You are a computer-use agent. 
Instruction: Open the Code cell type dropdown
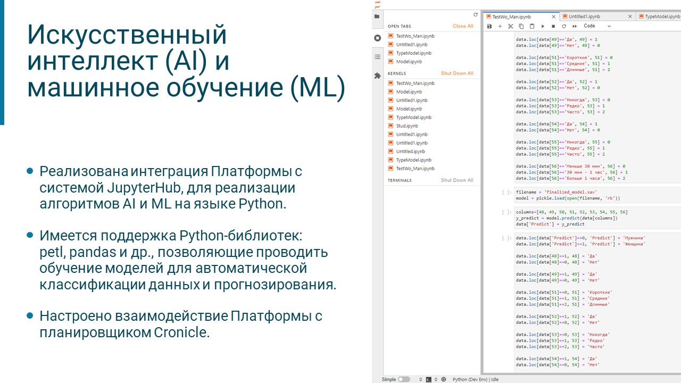tap(597, 26)
